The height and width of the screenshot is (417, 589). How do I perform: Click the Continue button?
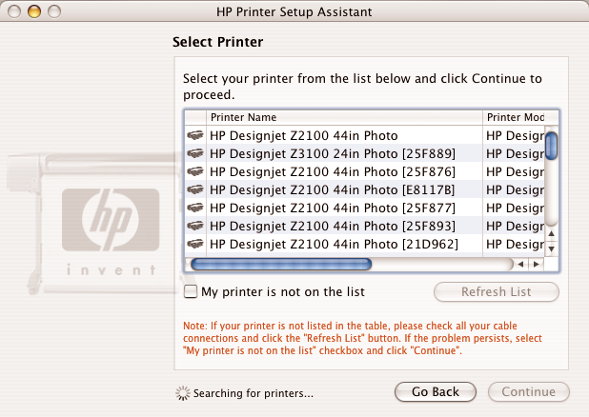tap(529, 391)
